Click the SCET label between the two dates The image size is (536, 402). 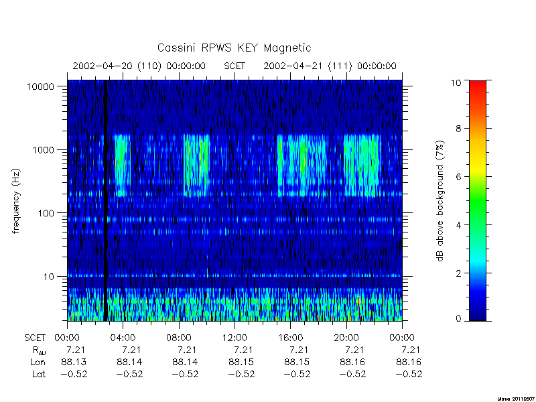pos(234,66)
